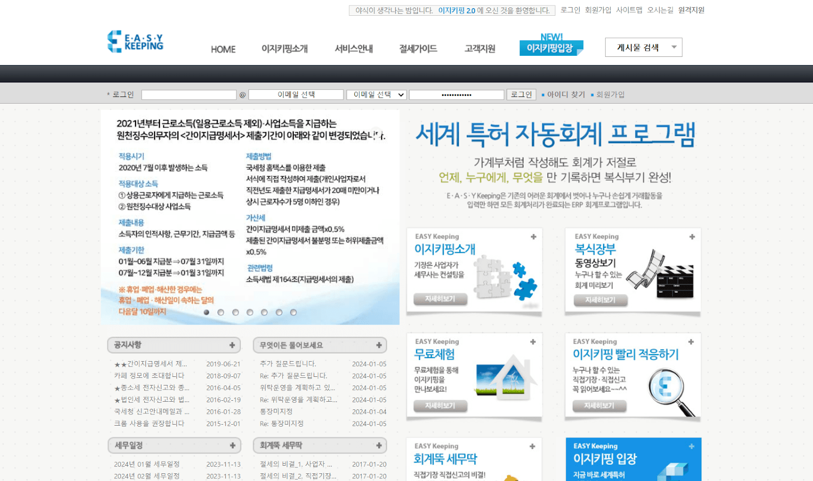813x481 pixels.
Task: Focus password input field
Action: 456,95
